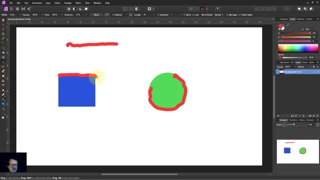
Task: Enable the Wet Edges checkbox
Action: point(227,15)
